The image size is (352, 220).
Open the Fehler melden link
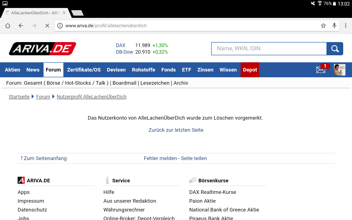click(x=160, y=158)
